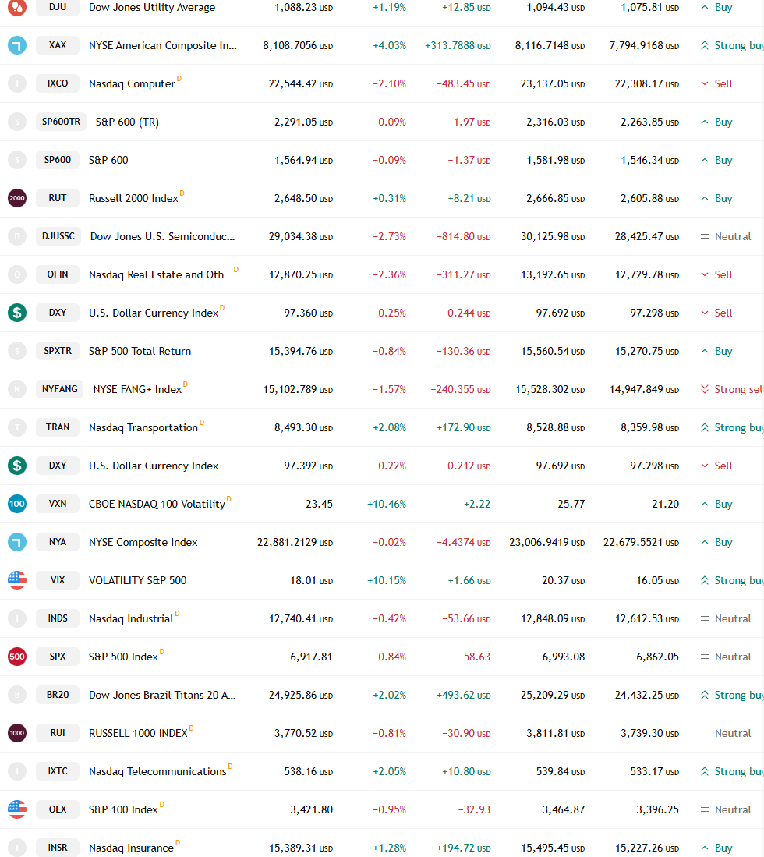Open Nasdaq Telecommunications link
The width and height of the screenshot is (764, 857).
click(157, 772)
